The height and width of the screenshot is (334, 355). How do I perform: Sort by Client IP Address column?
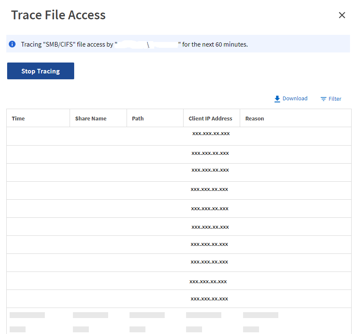coord(211,118)
